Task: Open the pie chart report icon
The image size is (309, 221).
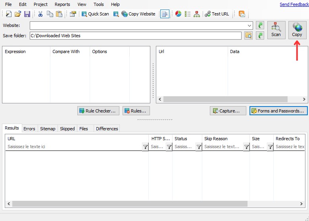Action: tap(178, 14)
